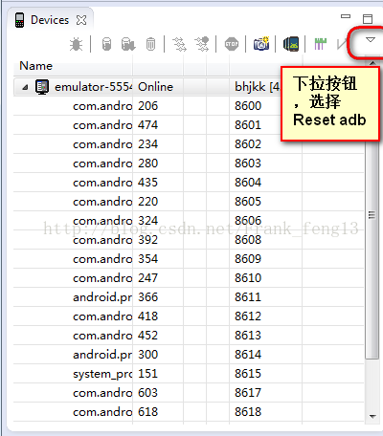The width and height of the screenshot is (383, 436).
Task: Select process with PID 220
Action: [189, 202]
